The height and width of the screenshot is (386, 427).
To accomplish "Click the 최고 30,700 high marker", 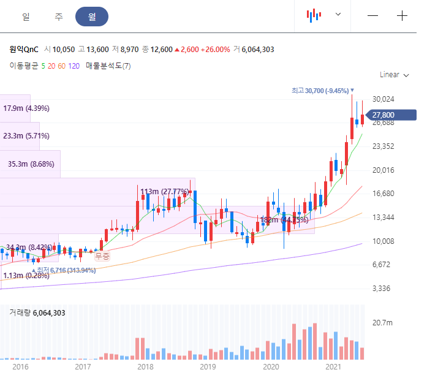I will click(x=322, y=91).
